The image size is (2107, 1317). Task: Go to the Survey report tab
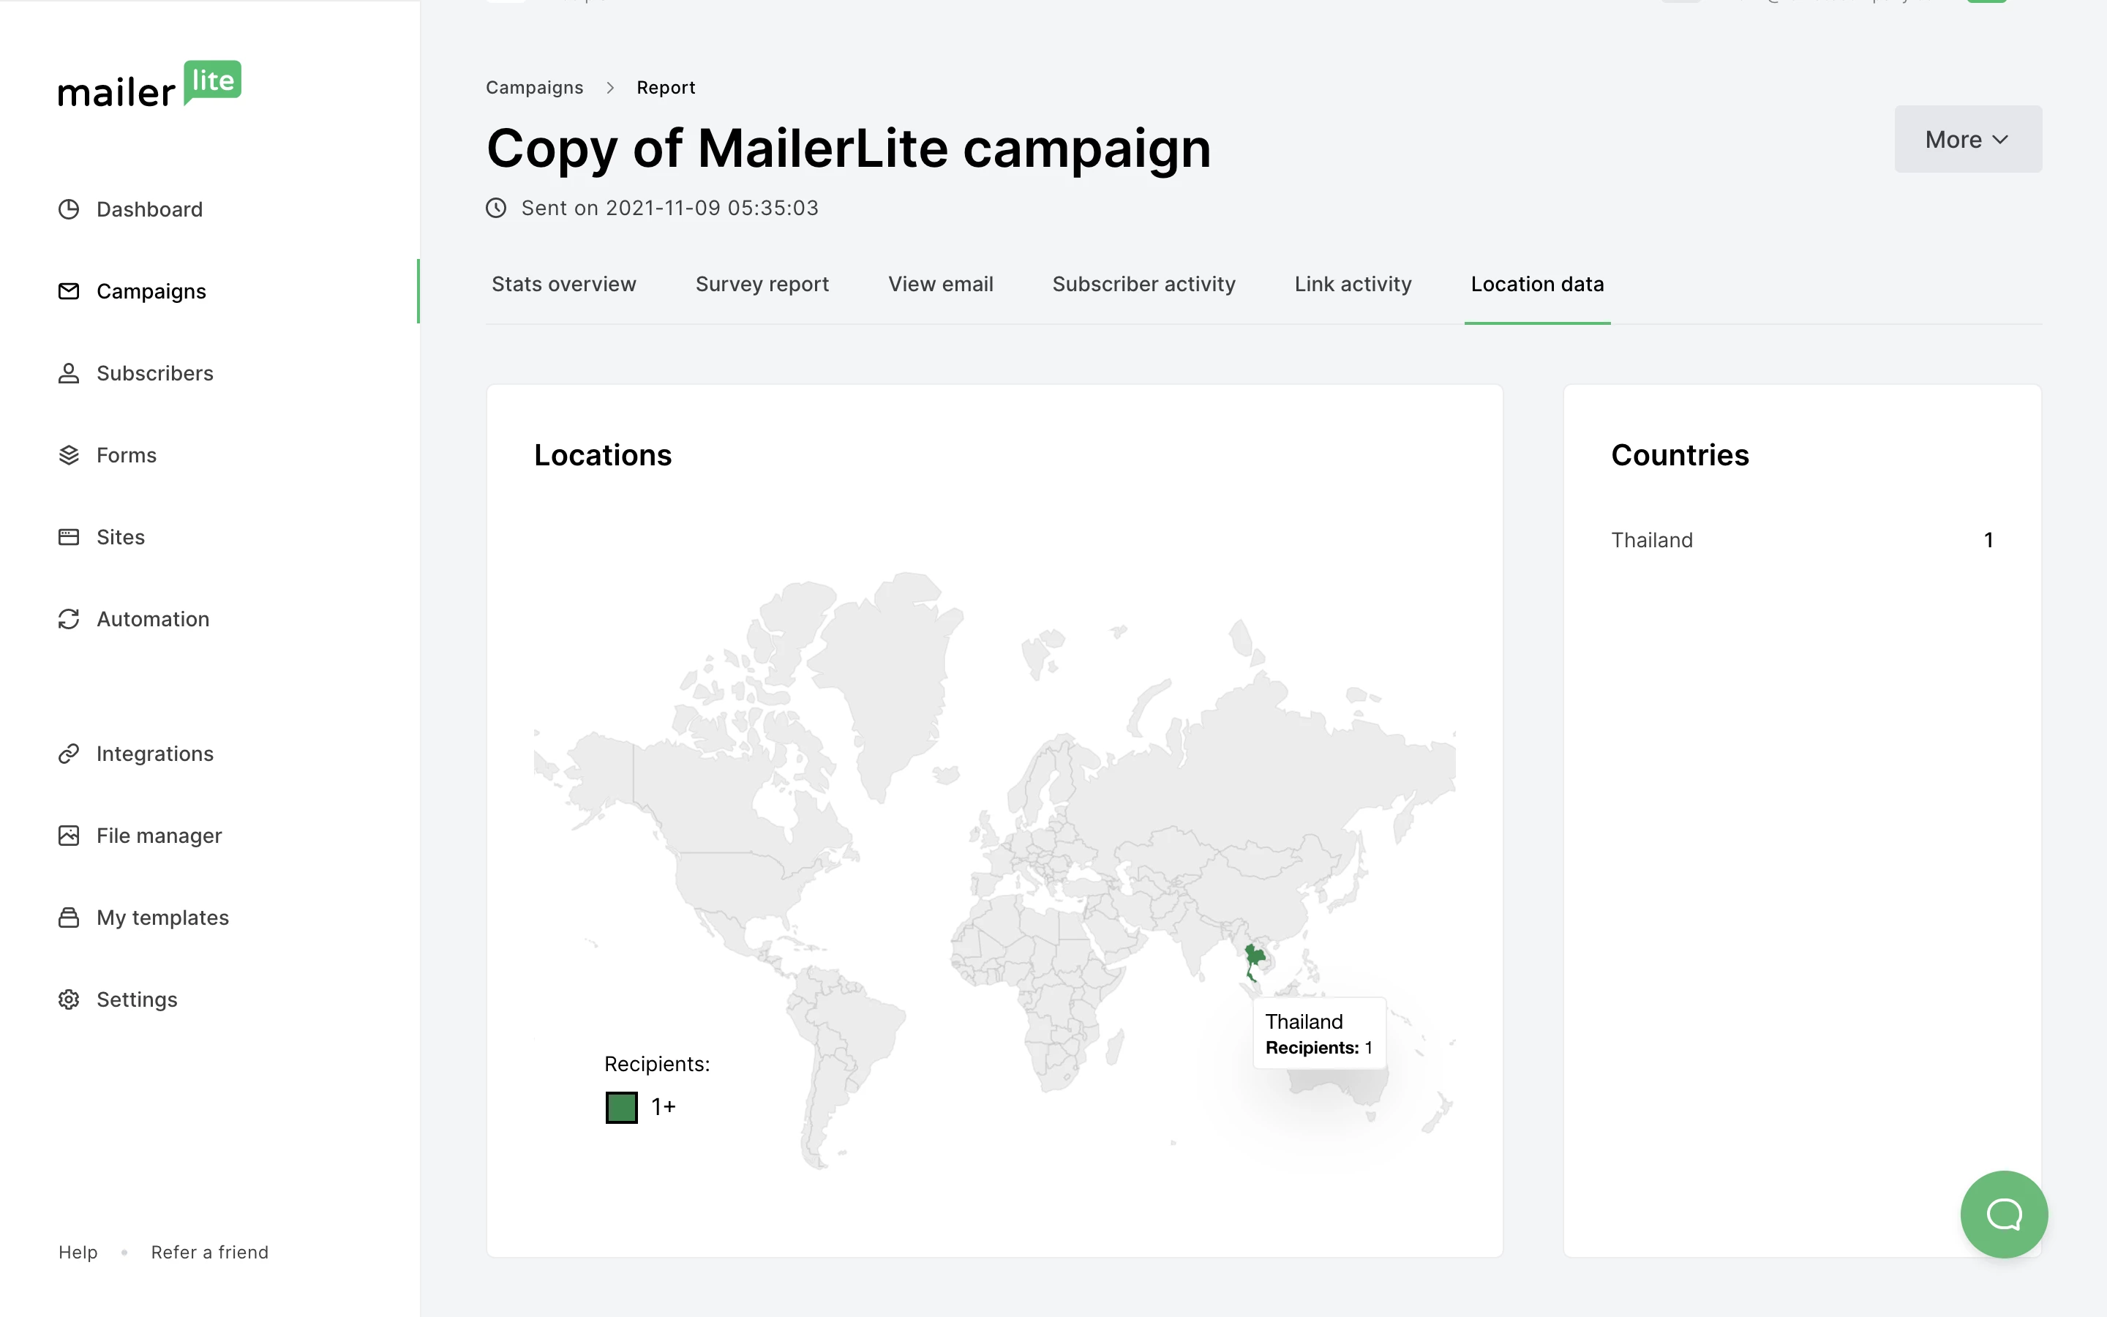pos(762,284)
